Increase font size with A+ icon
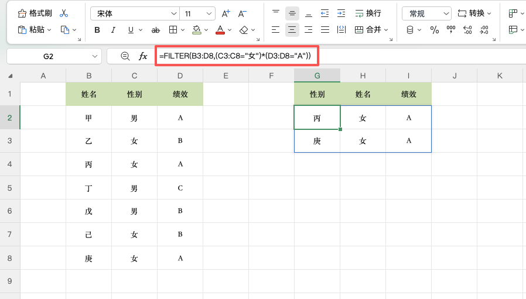The image size is (526, 299). coord(226,13)
